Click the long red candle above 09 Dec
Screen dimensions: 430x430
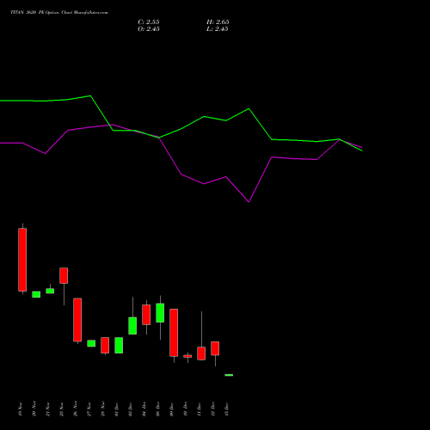(174, 333)
